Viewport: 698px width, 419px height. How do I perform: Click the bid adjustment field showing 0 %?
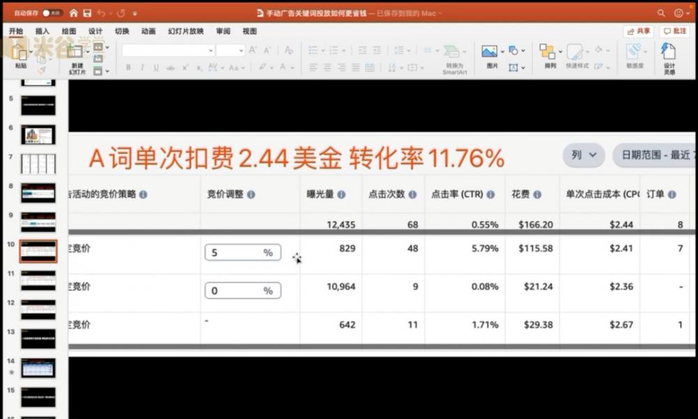243,291
